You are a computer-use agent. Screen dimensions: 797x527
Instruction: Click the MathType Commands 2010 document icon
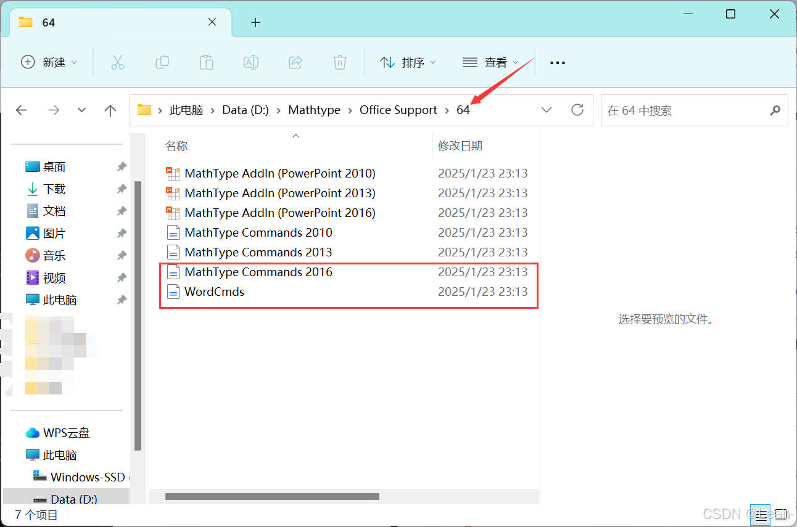[173, 233]
